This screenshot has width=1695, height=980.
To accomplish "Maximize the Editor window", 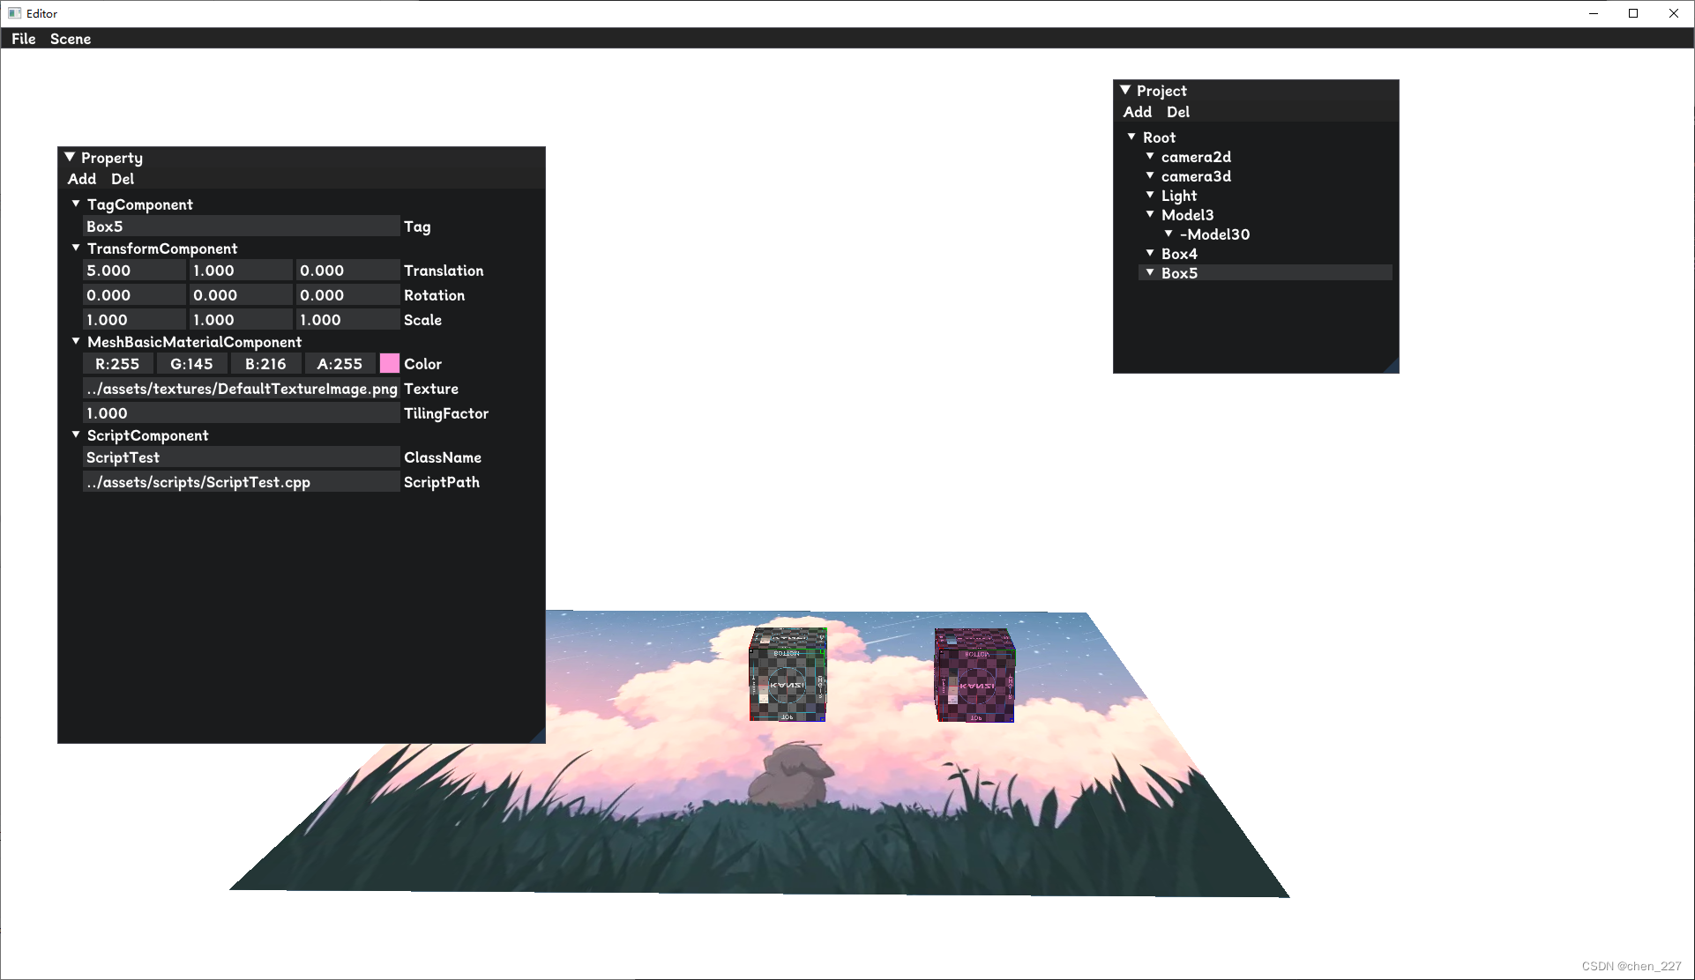I will tap(1633, 13).
